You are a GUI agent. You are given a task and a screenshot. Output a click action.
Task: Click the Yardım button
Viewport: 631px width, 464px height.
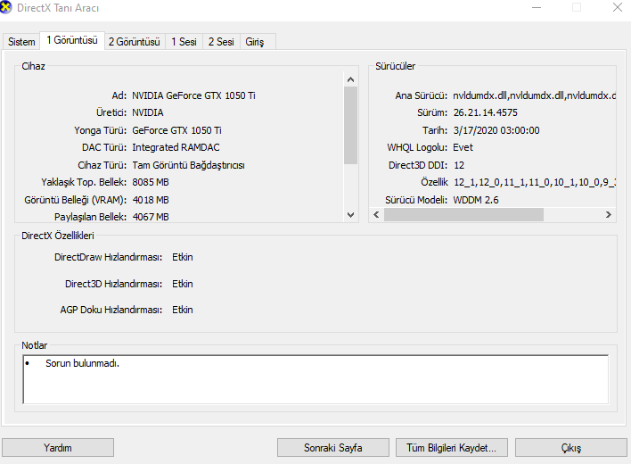pos(58,447)
